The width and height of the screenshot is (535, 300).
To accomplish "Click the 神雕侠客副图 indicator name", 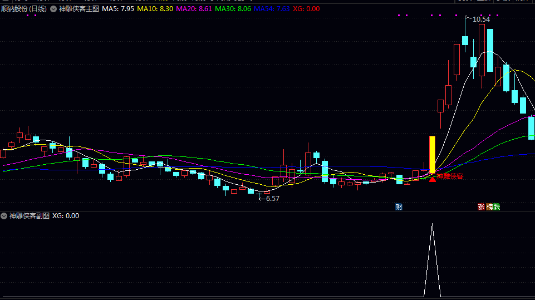I will [x=30, y=216].
